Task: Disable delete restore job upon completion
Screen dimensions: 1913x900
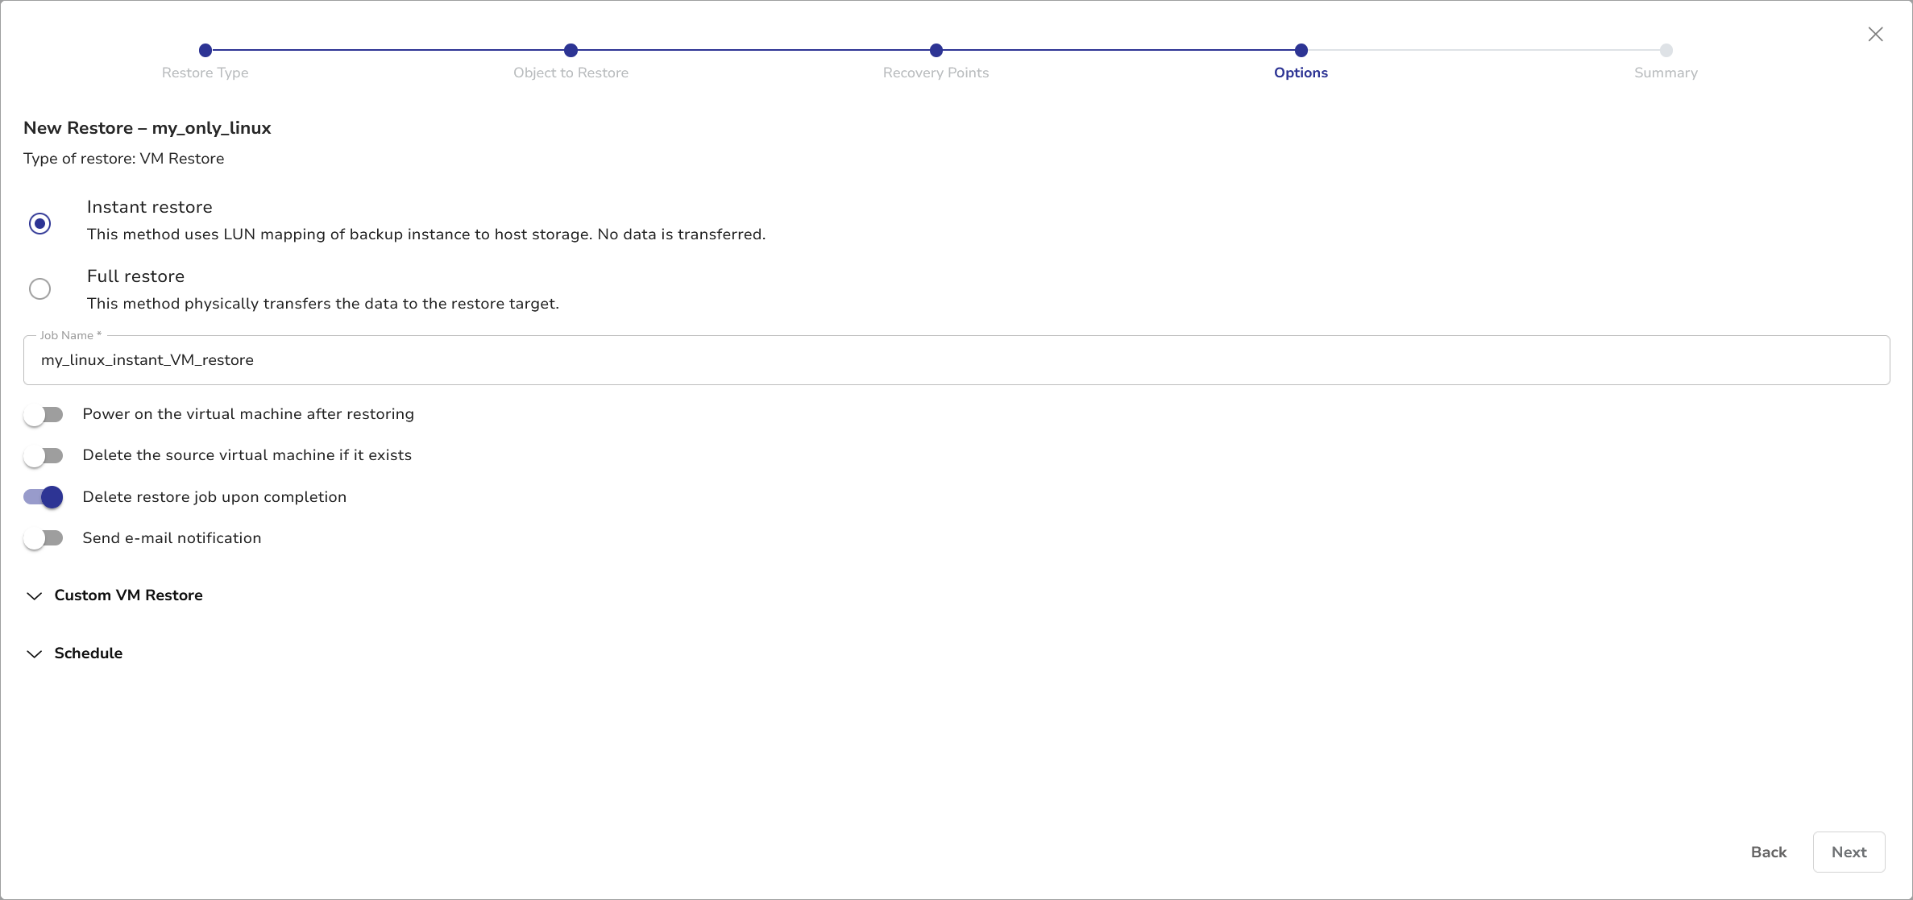Action: [44, 497]
